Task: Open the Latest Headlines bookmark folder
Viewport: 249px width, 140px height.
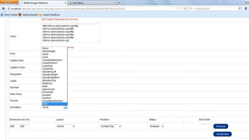Action: pos(49,15)
